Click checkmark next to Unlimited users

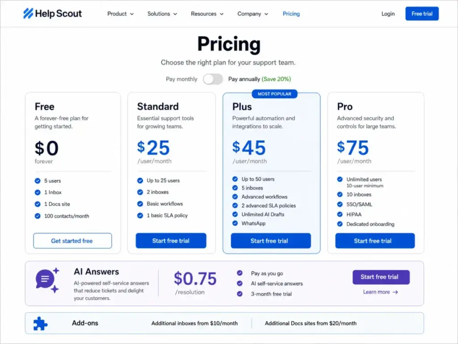point(340,179)
